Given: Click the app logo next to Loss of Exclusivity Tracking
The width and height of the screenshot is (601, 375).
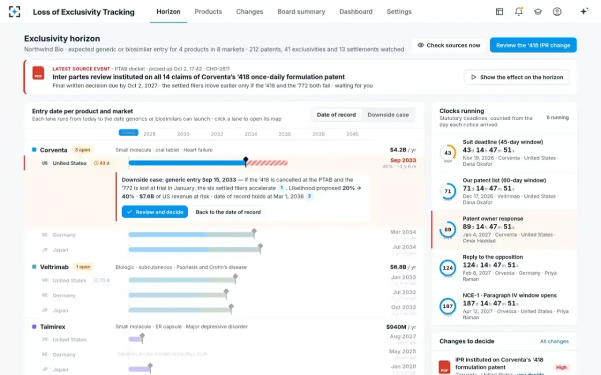Looking at the screenshot, I should click(x=15, y=11).
